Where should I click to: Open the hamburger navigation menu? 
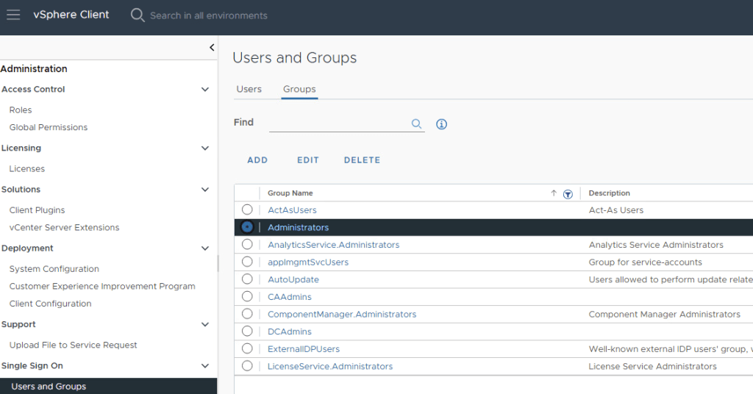coord(13,15)
